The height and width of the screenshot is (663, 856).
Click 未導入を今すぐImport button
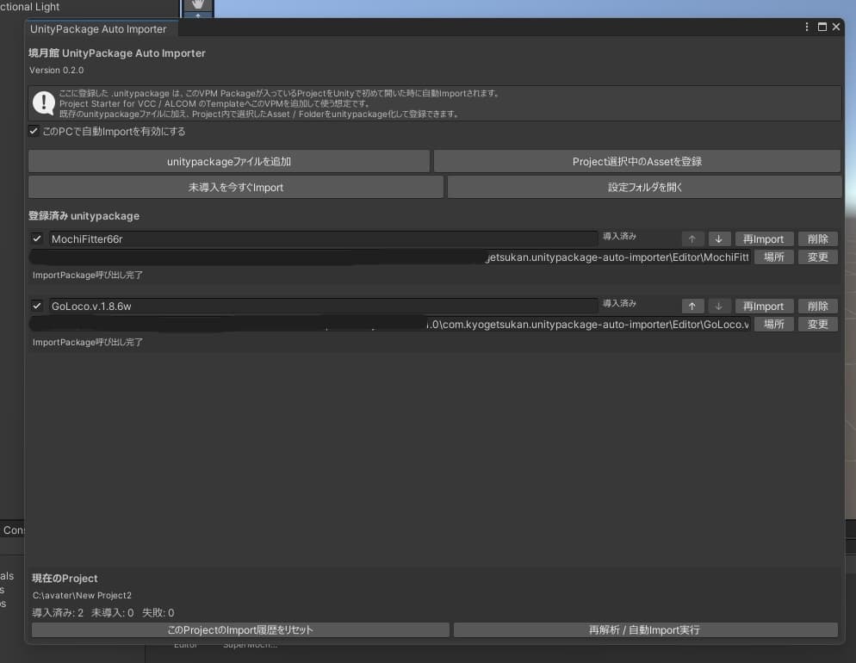[x=236, y=187]
